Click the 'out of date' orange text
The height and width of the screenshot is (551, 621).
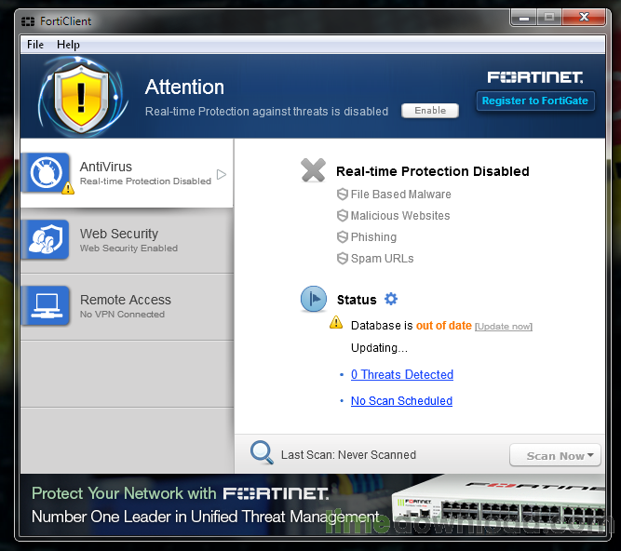pyautogui.click(x=443, y=326)
